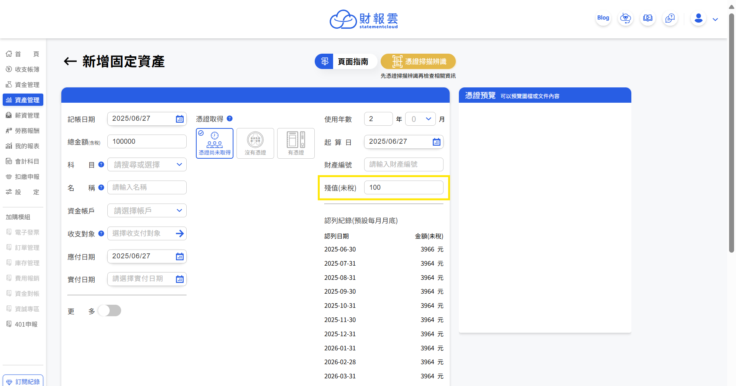The width and height of the screenshot is (736, 386).
Task: Click the 使用年數 years field
Action: coord(378,119)
